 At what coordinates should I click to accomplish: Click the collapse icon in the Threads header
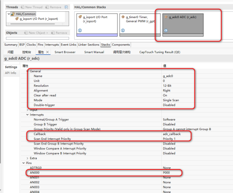coord(66,7)
